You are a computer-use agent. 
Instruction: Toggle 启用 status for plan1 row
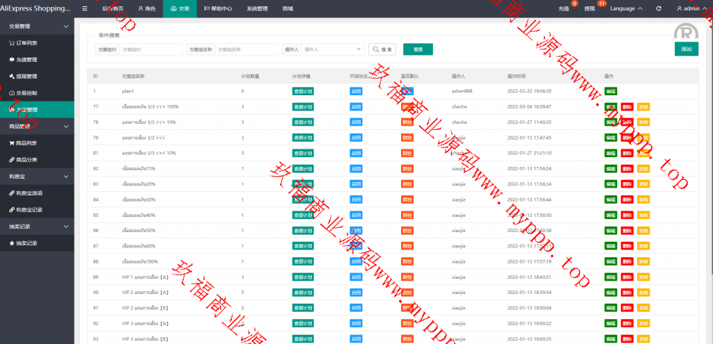coord(356,91)
